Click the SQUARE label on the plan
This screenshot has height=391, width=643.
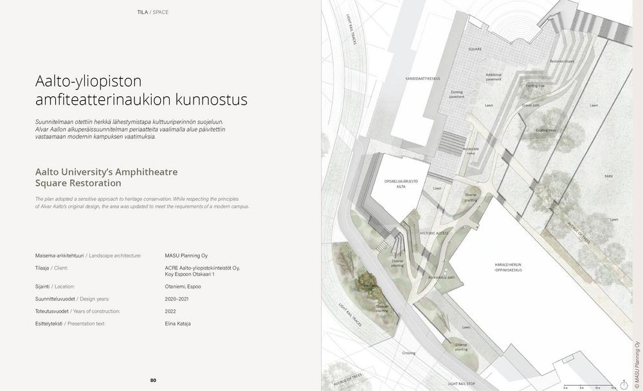475,49
